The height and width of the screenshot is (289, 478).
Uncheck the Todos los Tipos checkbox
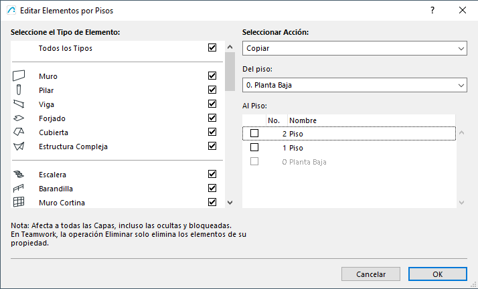[x=212, y=48]
